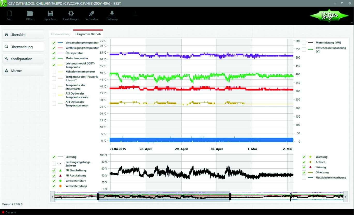This screenshot has height=215, width=354.
Task: Select the Diagramm Betrieb tab
Action: pyautogui.click(x=88, y=34)
